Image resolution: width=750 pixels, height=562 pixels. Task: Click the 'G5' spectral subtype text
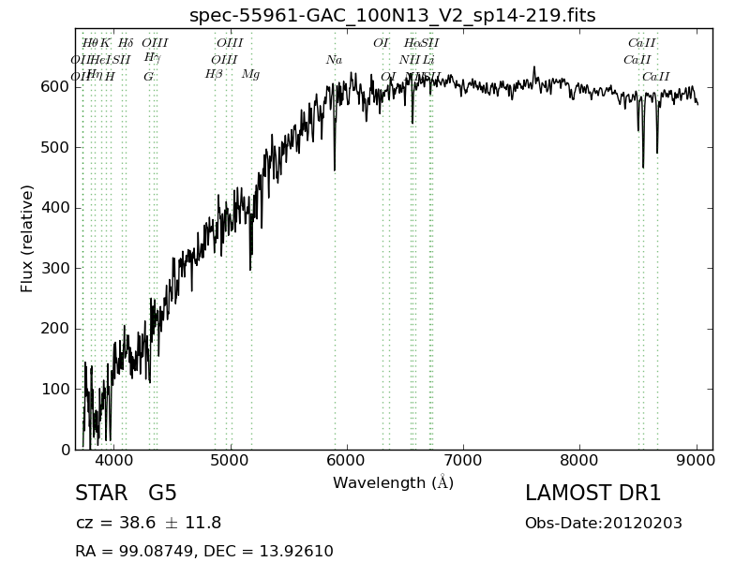(162, 494)
